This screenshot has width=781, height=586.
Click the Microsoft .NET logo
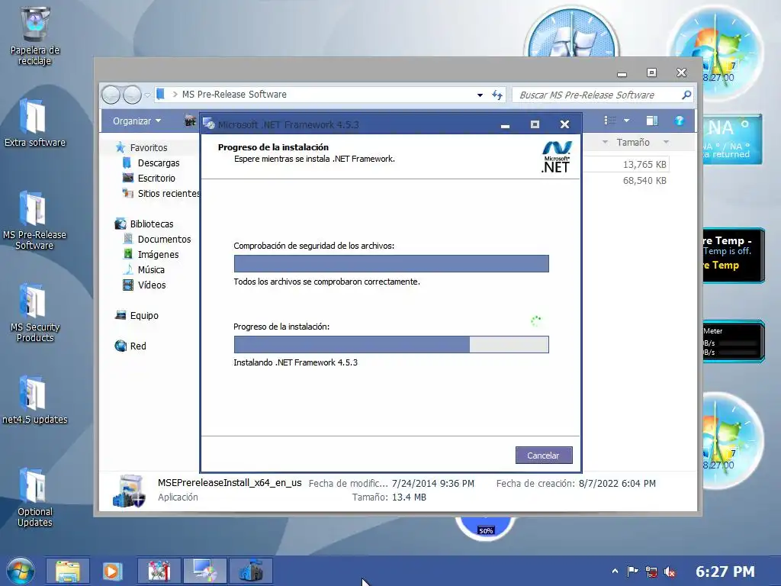pyautogui.click(x=556, y=157)
